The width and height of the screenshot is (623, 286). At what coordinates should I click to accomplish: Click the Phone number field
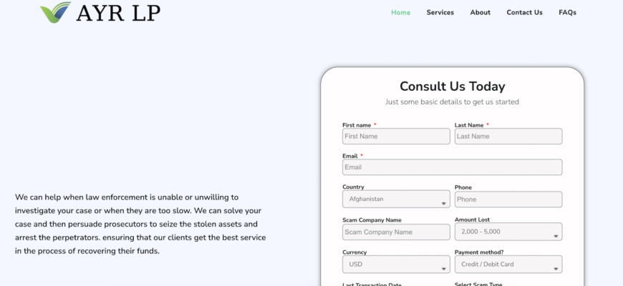pyautogui.click(x=508, y=199)
